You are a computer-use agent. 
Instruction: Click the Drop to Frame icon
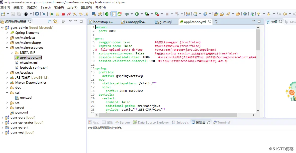[x=94, y=14]
